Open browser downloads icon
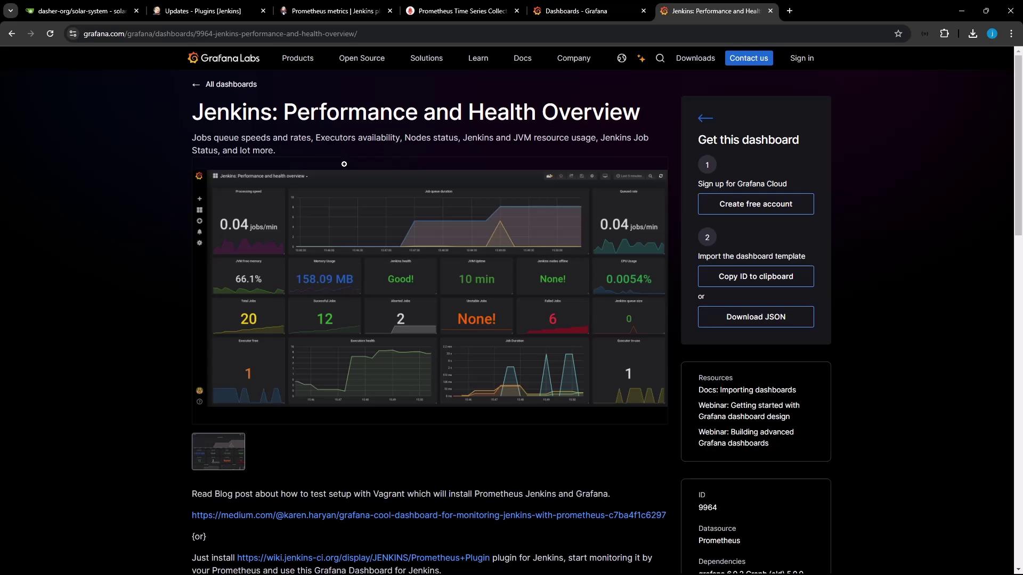The image size is (1023, 575). point(972,34)
